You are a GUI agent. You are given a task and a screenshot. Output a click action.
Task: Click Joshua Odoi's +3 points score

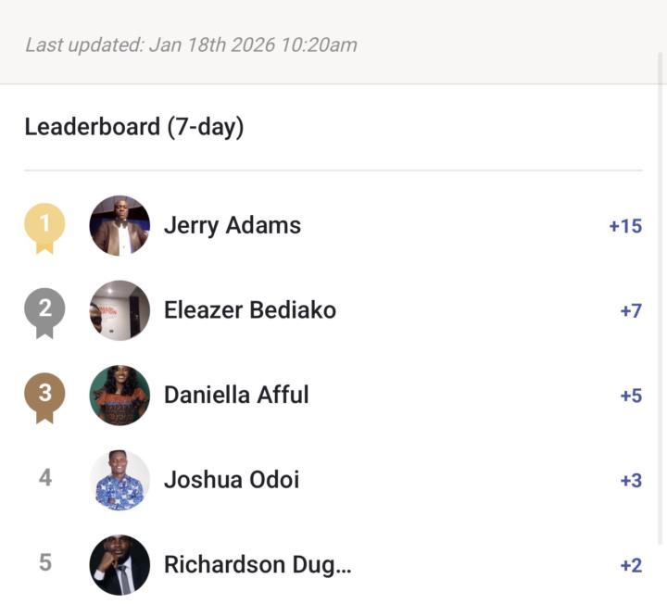click(x=631, y=481)
